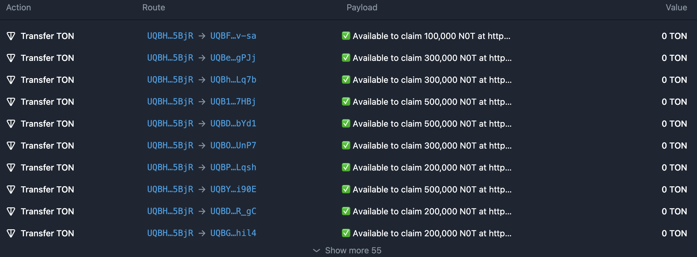This screenshot has height=257, width=697.
Task: Click the Value column header
Action: tap(676, 7)
